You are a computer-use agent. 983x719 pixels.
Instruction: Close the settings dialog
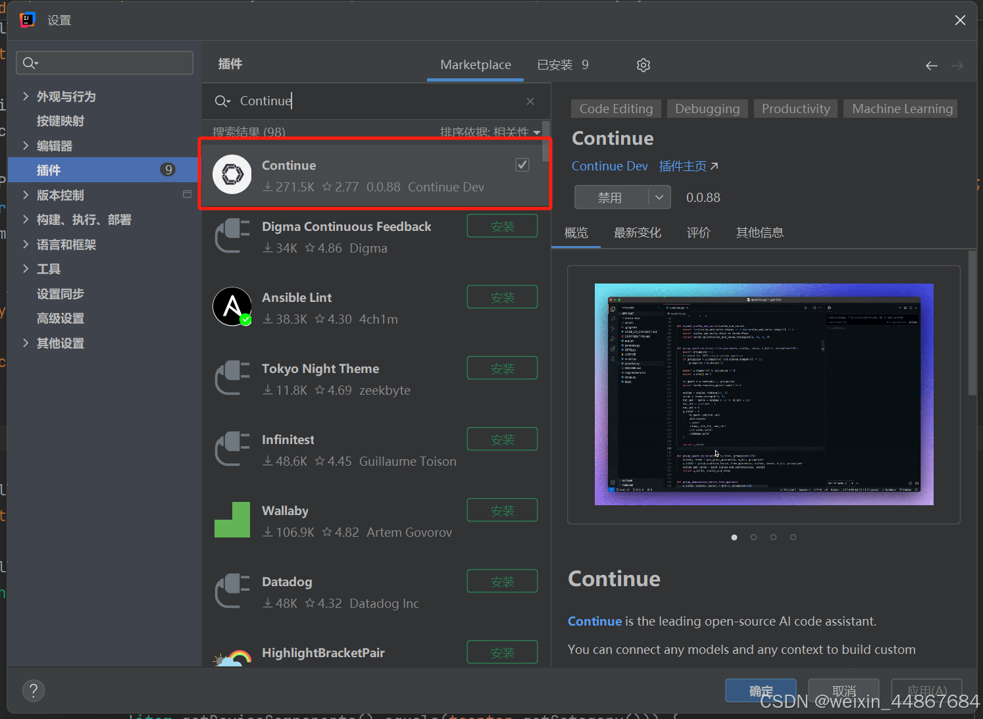coord(960,20)
